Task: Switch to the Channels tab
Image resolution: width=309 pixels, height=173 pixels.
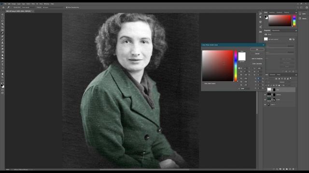Action: [272, 75]
